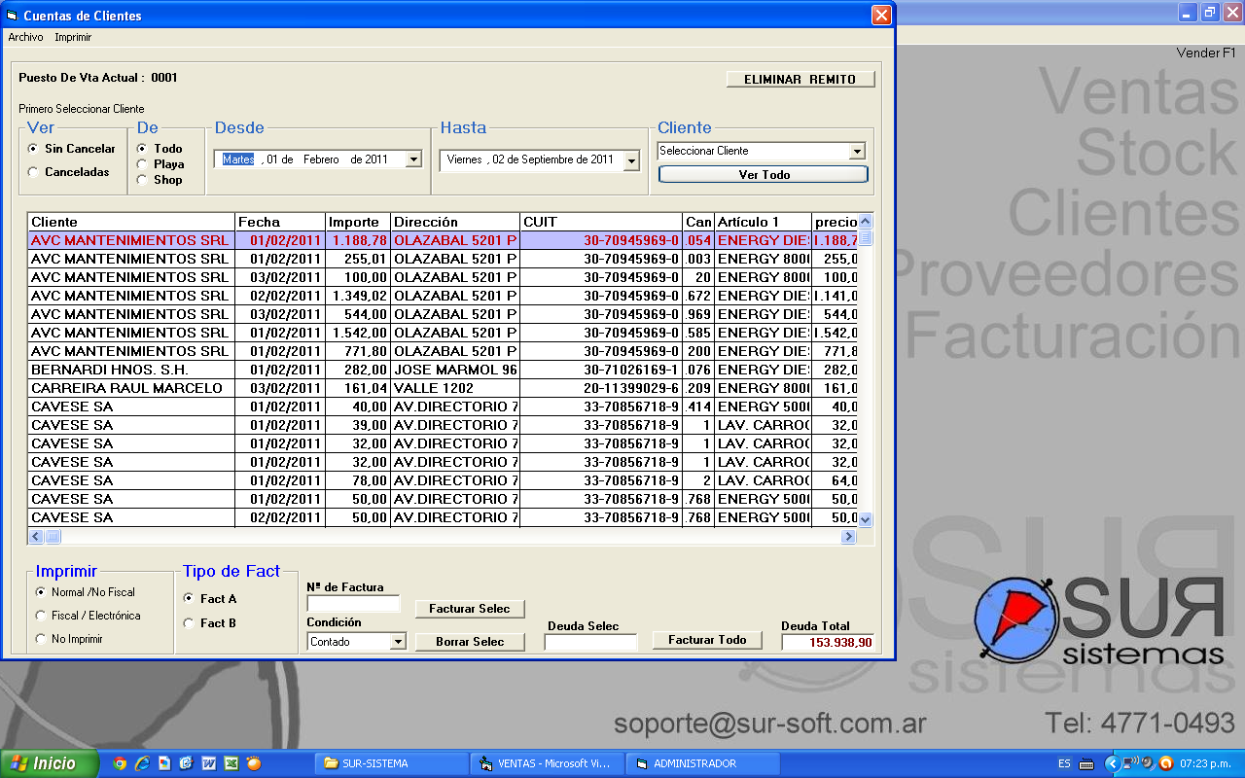Launch Internet Explorer from quick launch
Image resolution: width=1245 pixels, height=778 pixels.
(142, 763)
